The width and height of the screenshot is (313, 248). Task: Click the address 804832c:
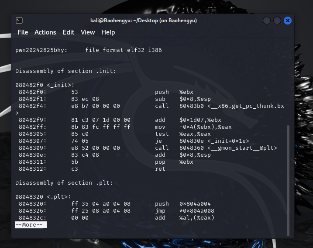coord(33,218)
